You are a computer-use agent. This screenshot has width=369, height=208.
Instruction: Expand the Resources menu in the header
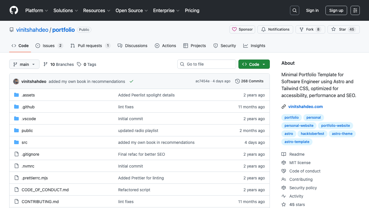(x=96, y=10)
